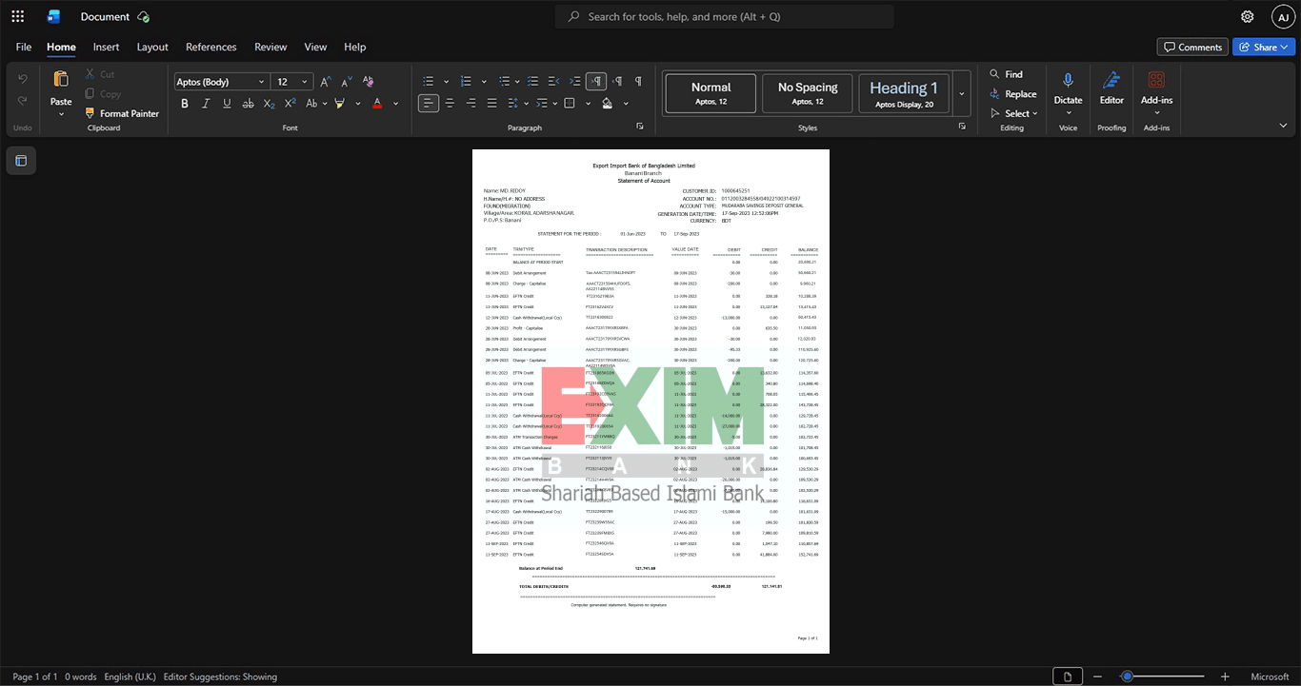Toggle left alignment
This screenshot has height=686, width=1301.
tap(429, 103)
